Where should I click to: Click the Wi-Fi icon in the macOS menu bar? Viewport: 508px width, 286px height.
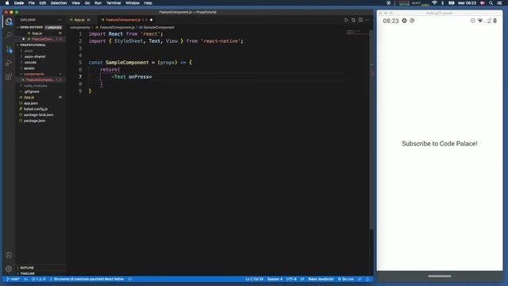pyautogui.click(x=434, y=3)
